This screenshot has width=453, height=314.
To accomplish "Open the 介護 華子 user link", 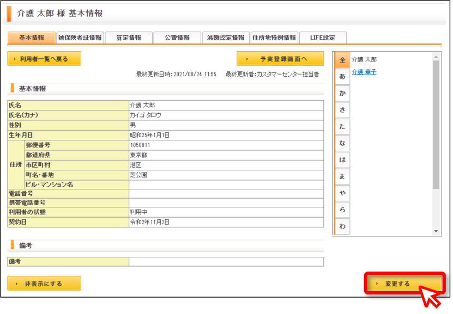I will coord(364,72).
